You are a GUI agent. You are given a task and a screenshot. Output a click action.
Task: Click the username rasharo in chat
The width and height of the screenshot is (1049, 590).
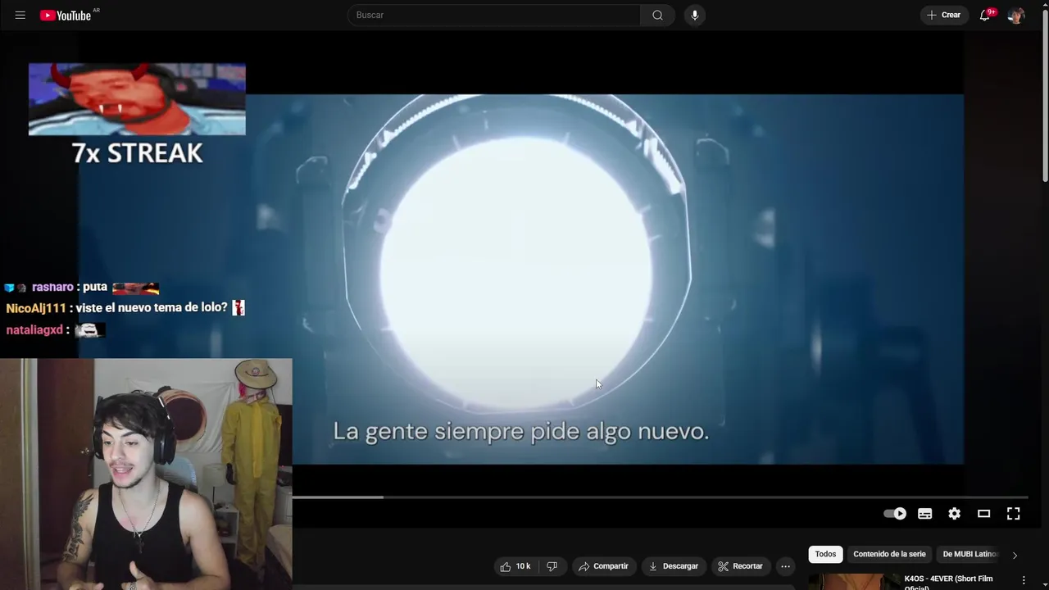click(x=52, y=288)
